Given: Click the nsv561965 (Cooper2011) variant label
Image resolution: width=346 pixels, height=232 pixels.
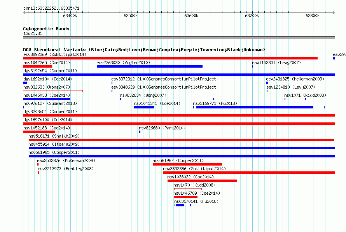Looking at the screenshot, I should tap(54, 152).
